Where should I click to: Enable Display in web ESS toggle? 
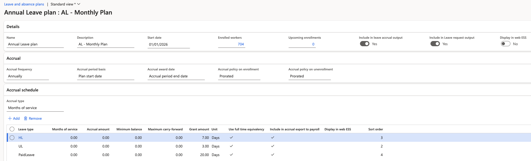[x=505, y=44]
